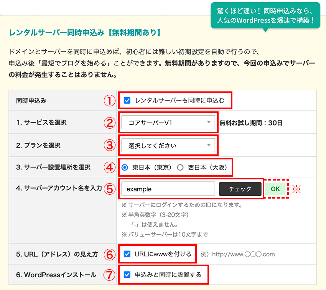Uncheck 申込みと同時に設置する checkbox
Viewport: 326px width, 290px height.
(x=127, y=275)
